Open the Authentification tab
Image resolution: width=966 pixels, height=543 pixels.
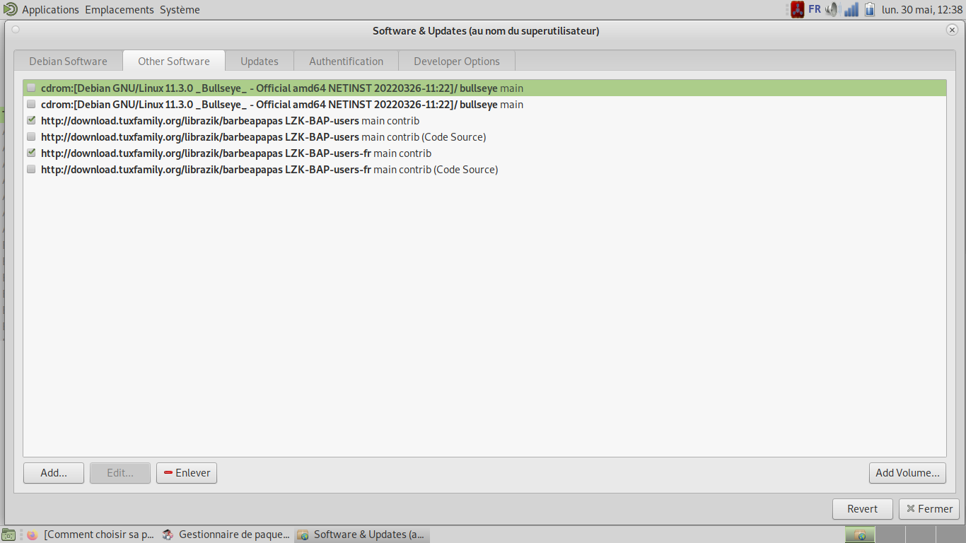(x=347, y=62)
